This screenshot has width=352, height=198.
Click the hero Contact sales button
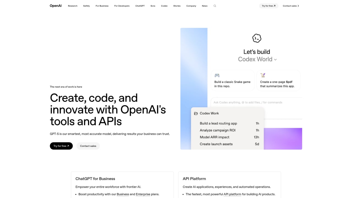pyautogui.click(x=88, y=146)
